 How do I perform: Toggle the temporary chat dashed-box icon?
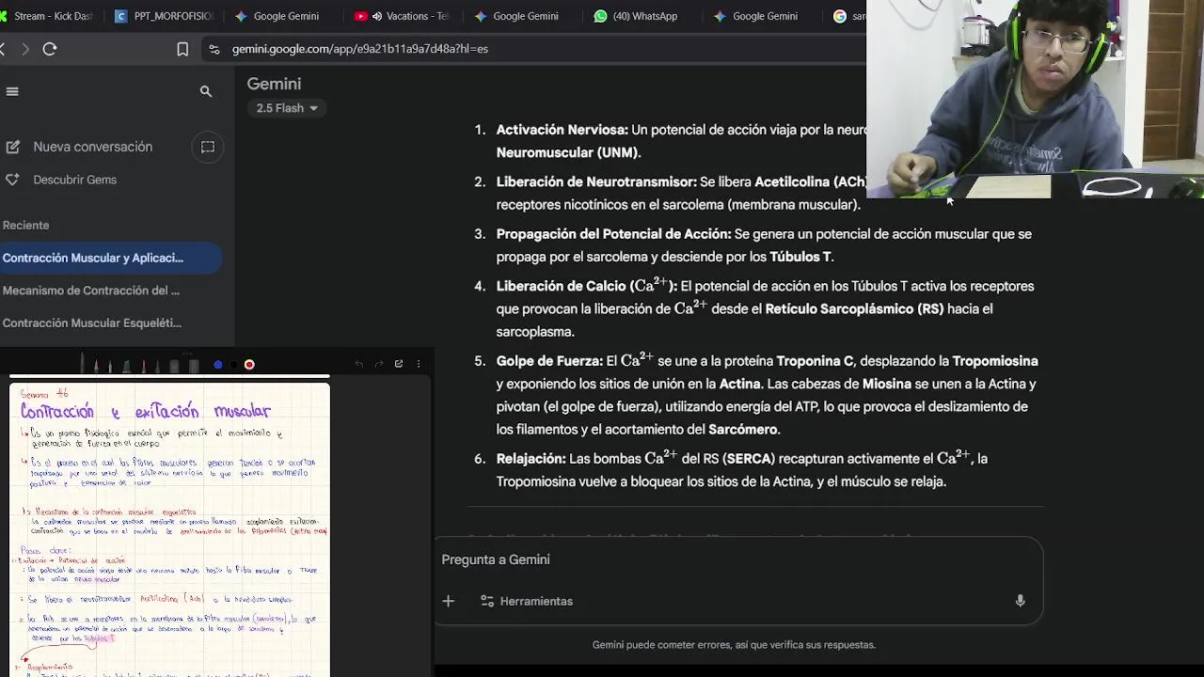click(x=208, y=147)
